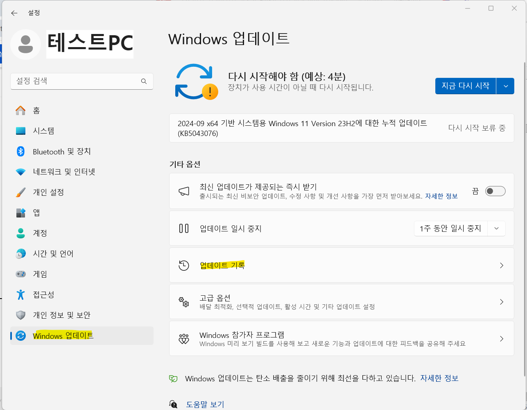Click the 고급 옵션 label
Image resolution: width=527 pixels, height=410 pixels.
point(215,298)
